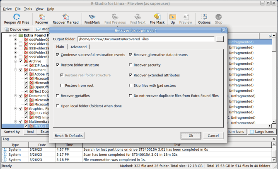
Task: Click the Recover toolbar icon
Action: pyautogui.click(x=42, y=17)
